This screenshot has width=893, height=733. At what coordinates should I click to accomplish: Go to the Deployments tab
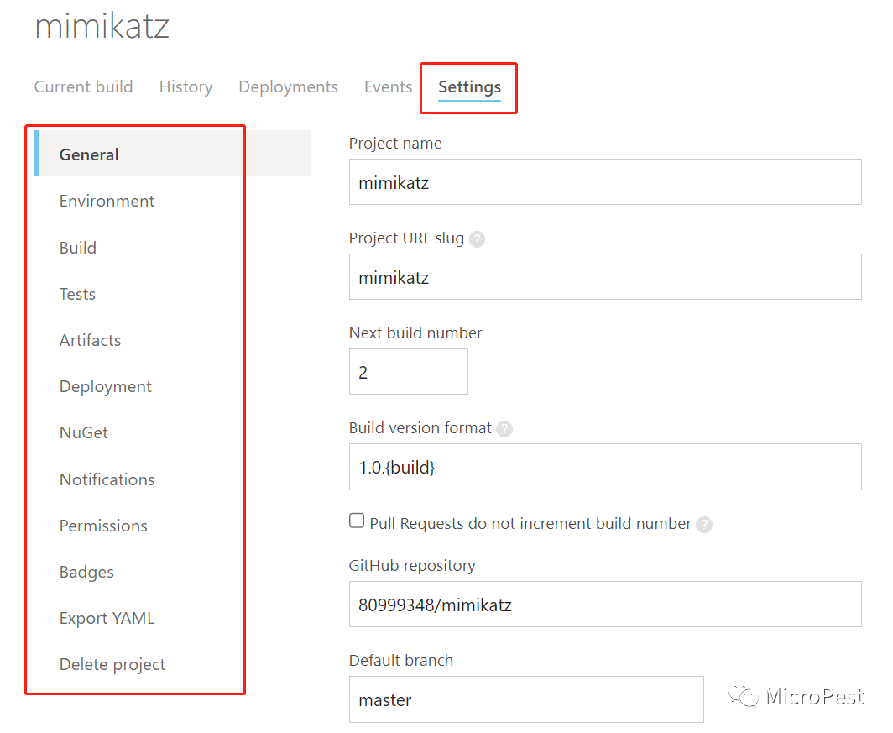coord(288,87)
